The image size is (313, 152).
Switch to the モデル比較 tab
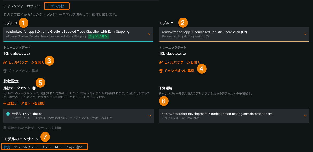[56, 6]
